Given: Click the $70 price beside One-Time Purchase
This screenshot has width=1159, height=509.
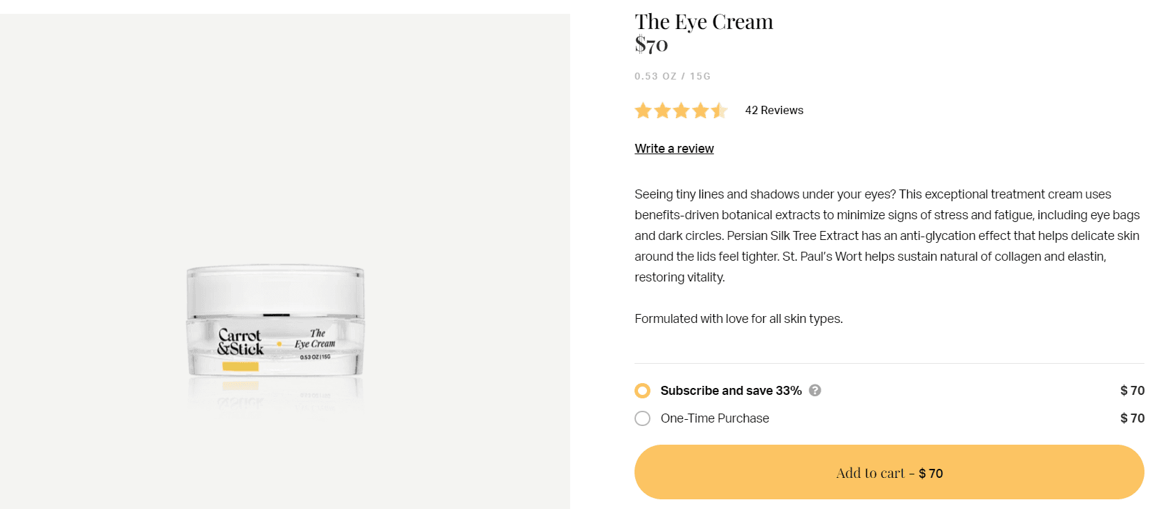Looking at the screenshot, I should click(1132, 418).
